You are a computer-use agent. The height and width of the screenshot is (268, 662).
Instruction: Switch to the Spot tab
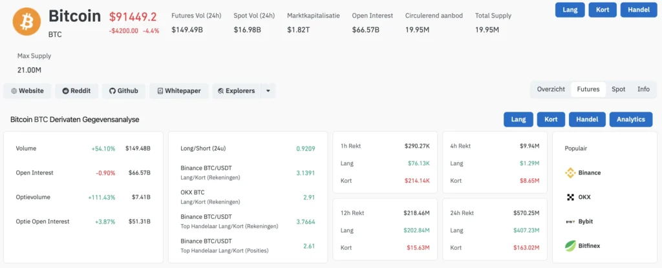point(619,90)
